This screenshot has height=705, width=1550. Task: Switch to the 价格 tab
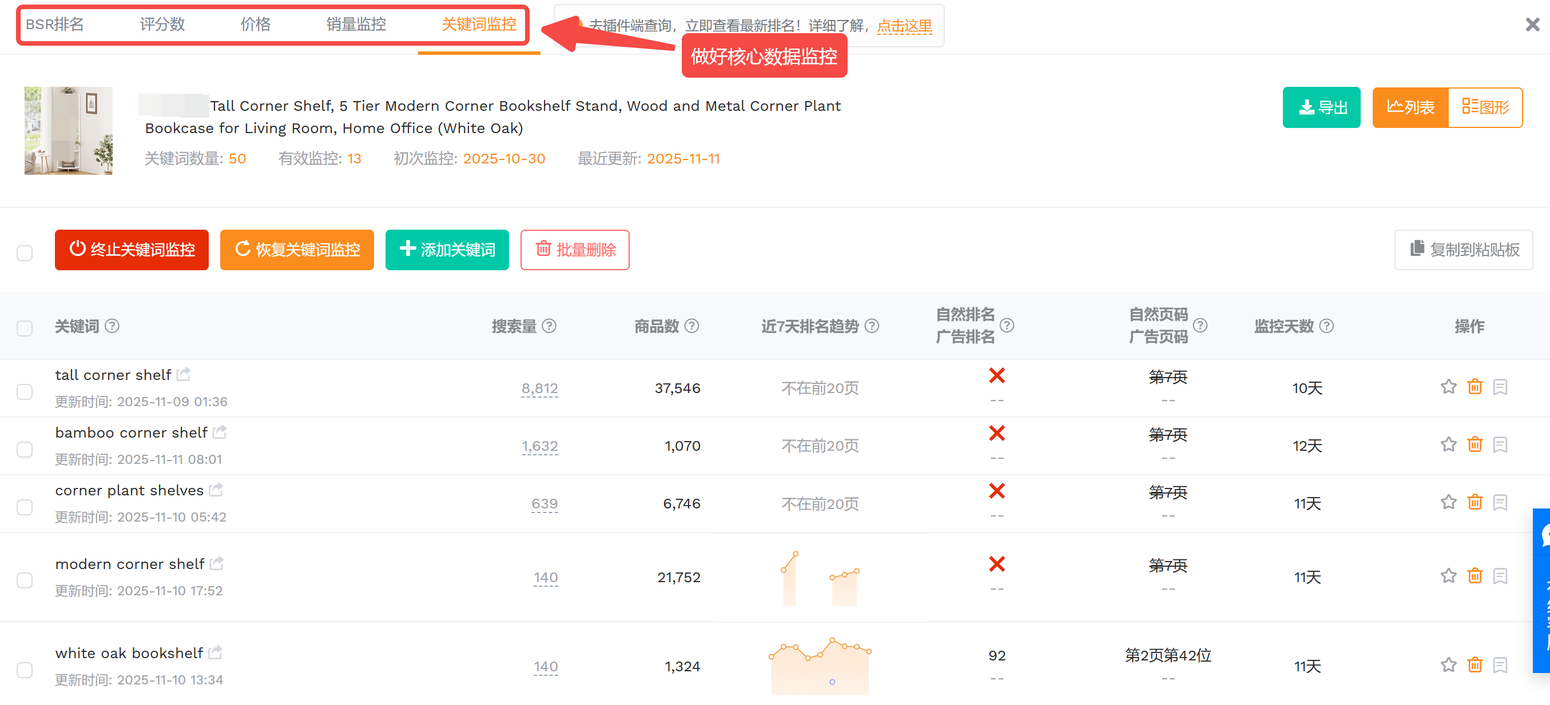pos(255,25)
